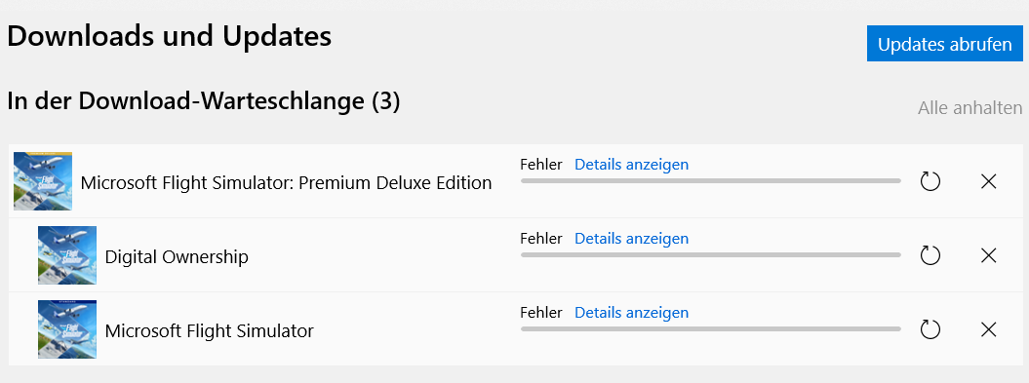The image size is (1029, 383).
Task: Click the standard Microsoft Flight Simulator progress bar
Action: pos(711,328)
